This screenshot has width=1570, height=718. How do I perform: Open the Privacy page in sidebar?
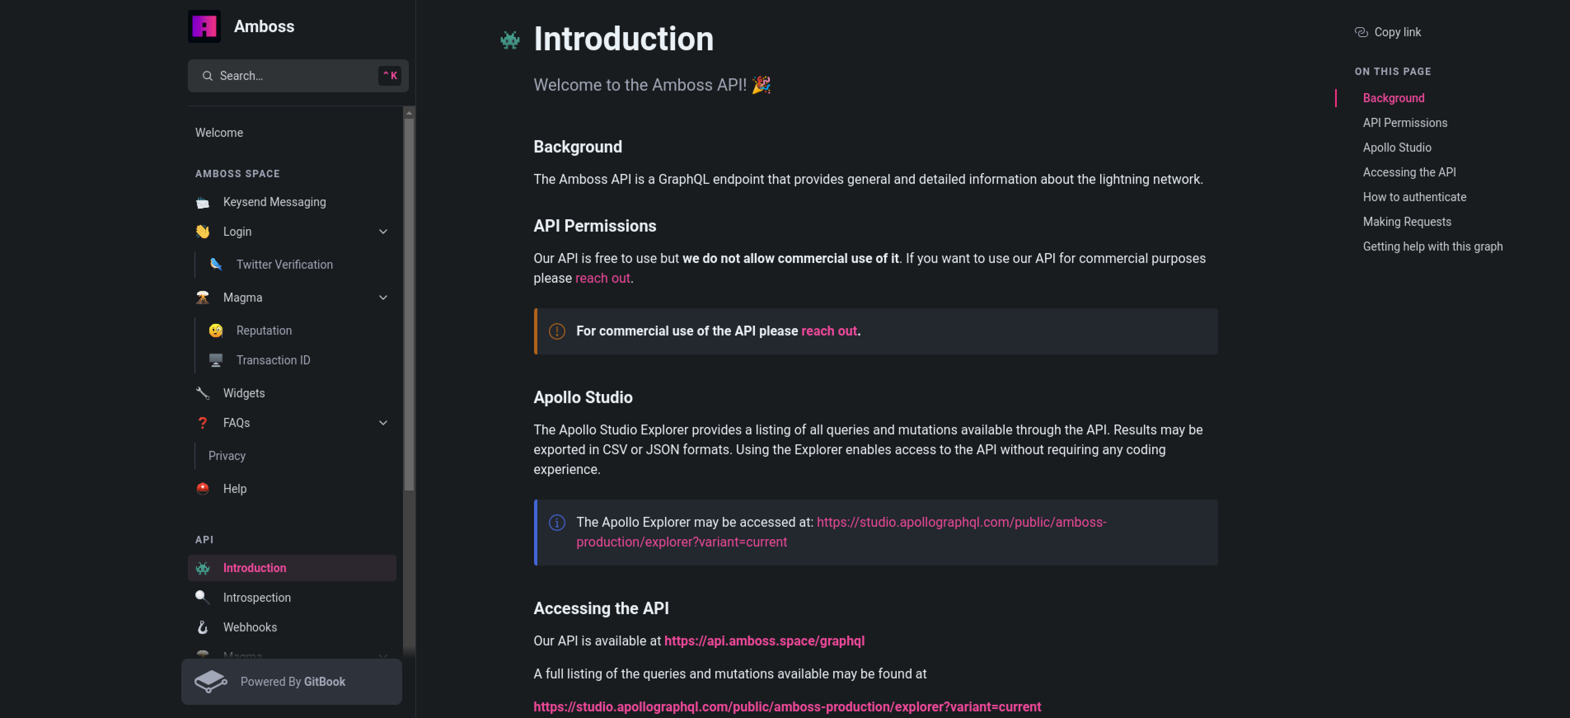click(x=227, y=456)
